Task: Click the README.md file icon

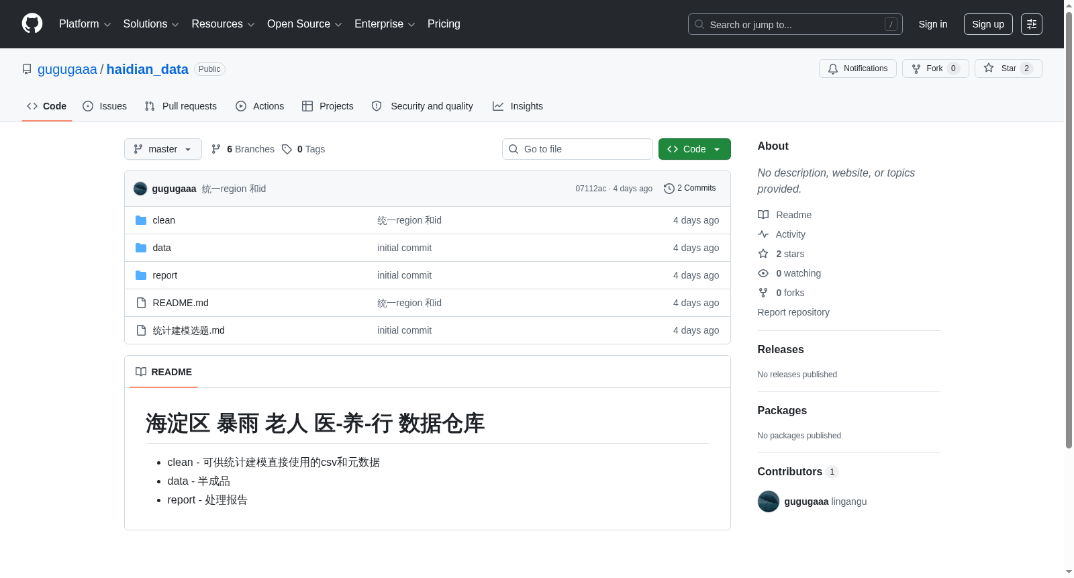Action: 141,303
